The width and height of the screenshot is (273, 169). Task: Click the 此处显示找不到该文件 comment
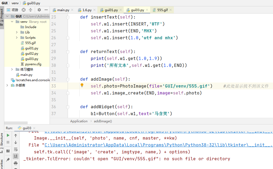246,86
